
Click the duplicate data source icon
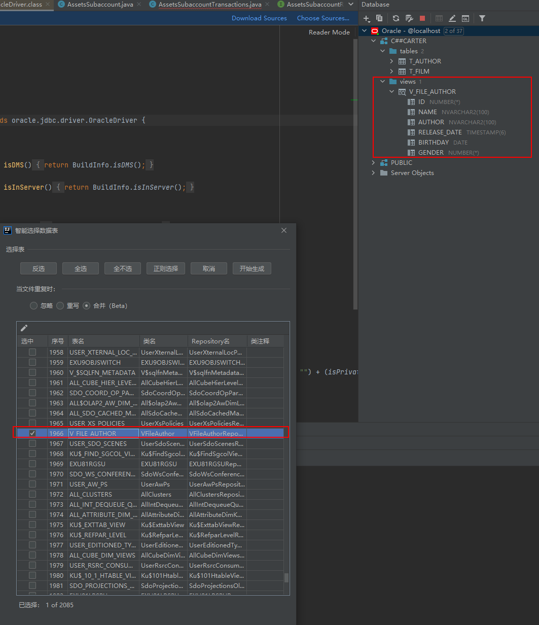click(380, 18)
